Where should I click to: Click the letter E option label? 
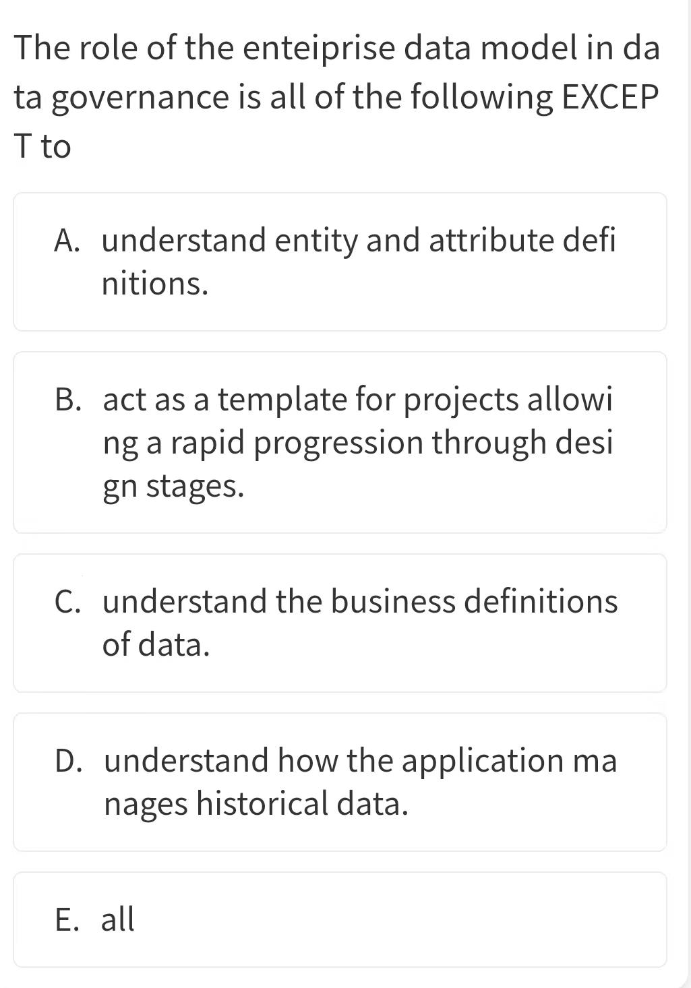(x=67, y=919)
